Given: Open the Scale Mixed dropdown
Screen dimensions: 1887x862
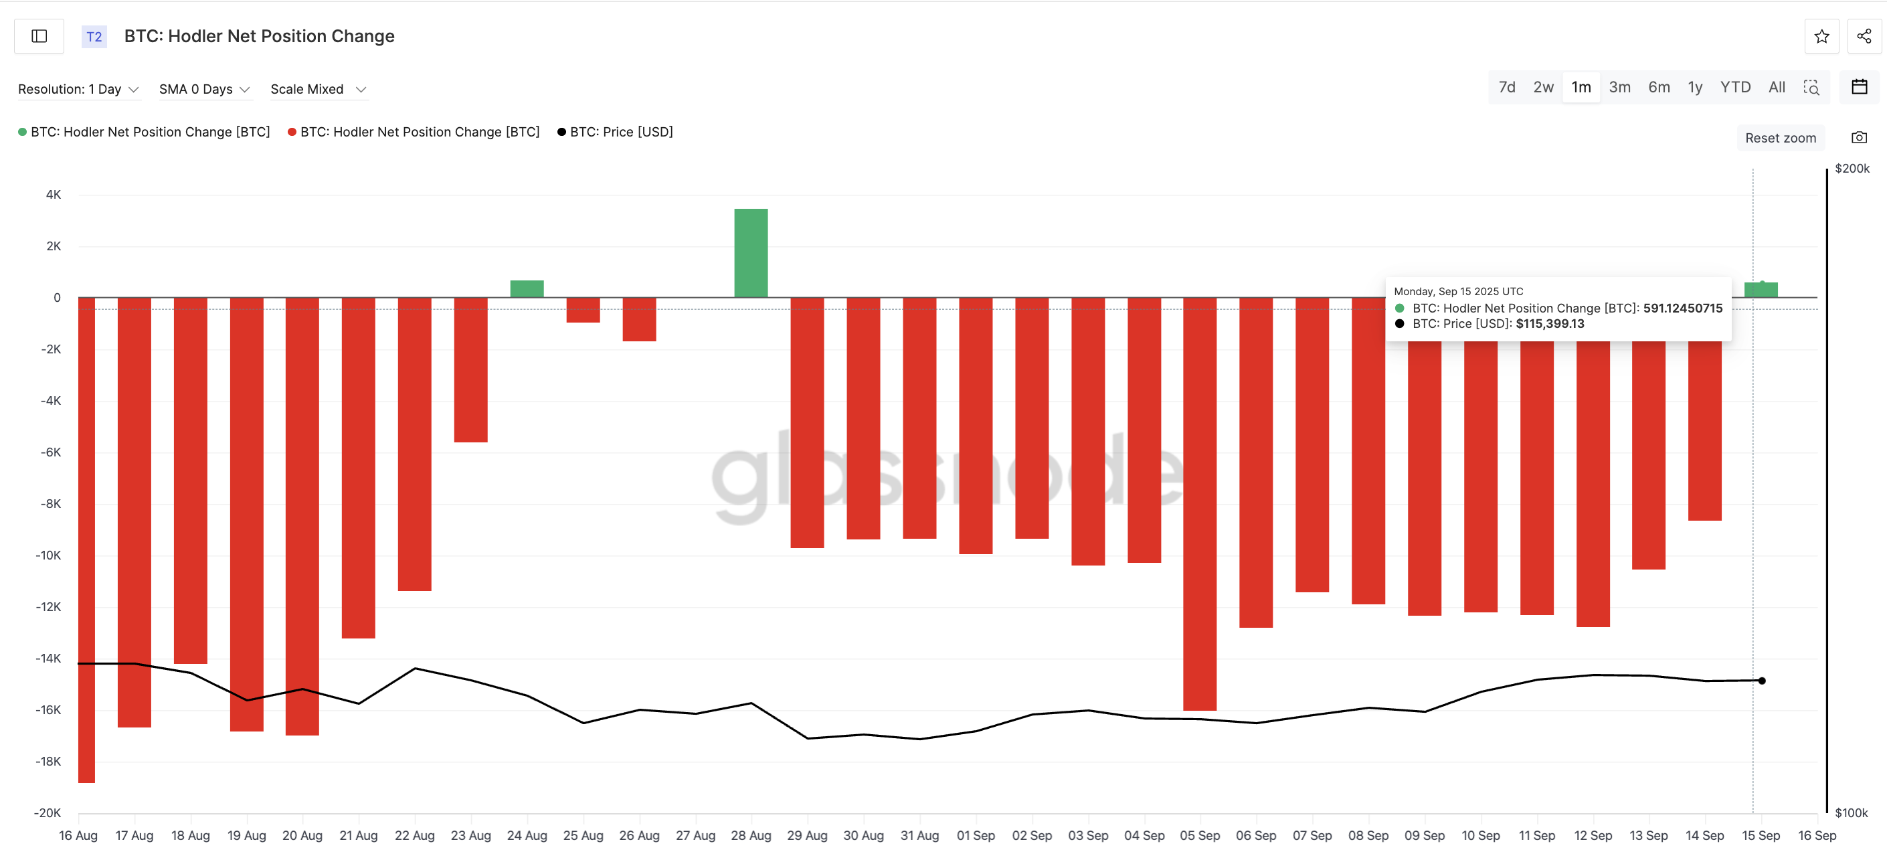Looking at the screenshot, I should (x=318, y=90).
